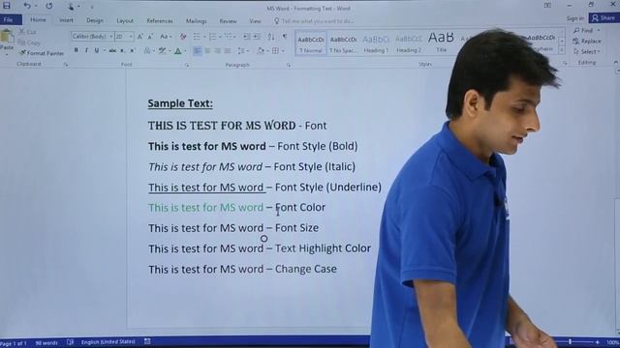Apply superscript formatting

coord(133,50)
